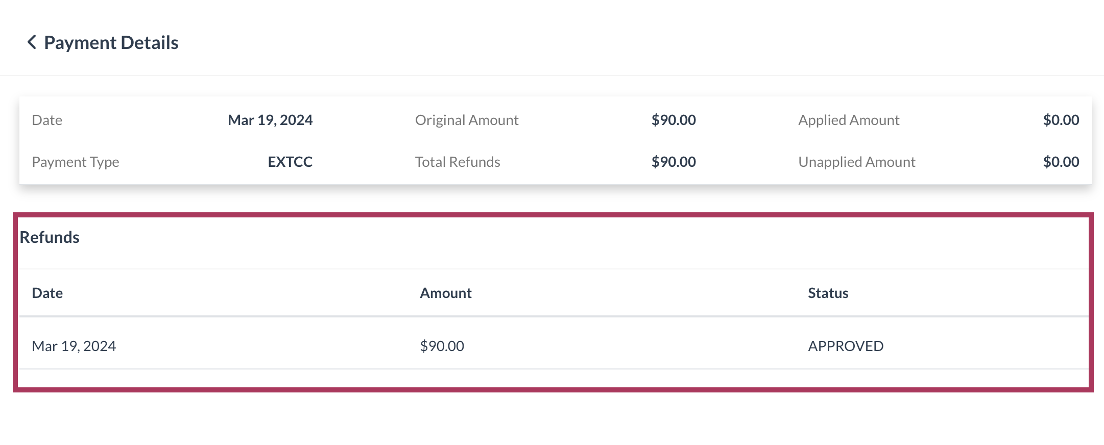Screen dimensions: 1104x445
Task: Click the Total Refunds label
Action: pos(458,162)
